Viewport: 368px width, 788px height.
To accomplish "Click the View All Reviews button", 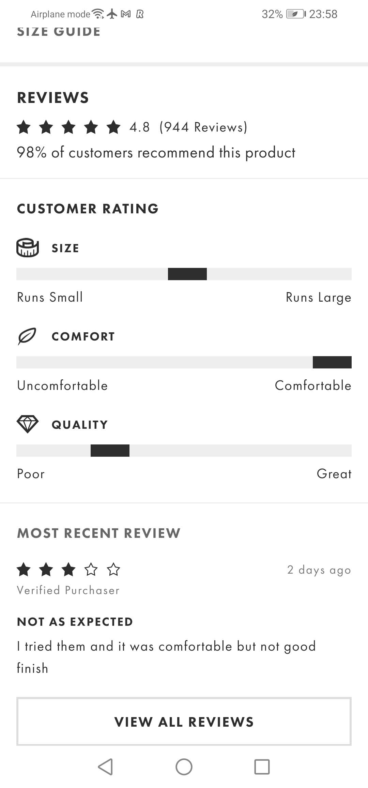I will click(x=184, y=722).
